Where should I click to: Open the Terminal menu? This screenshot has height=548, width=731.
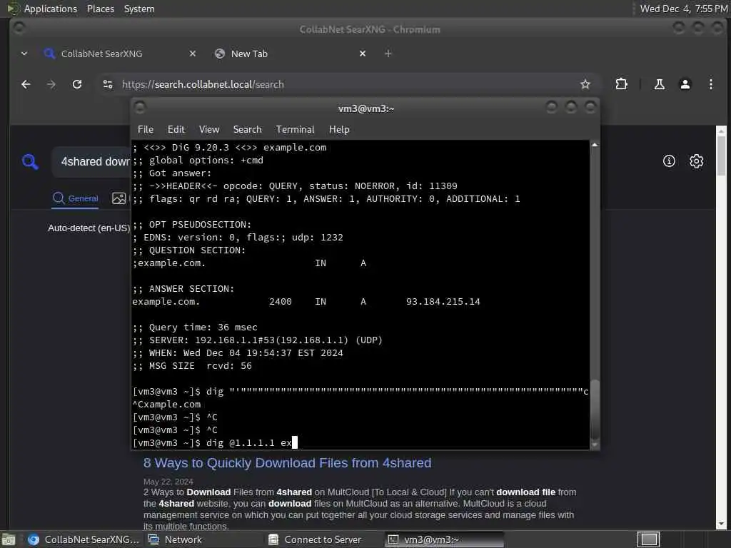click(x=295, y=130)
